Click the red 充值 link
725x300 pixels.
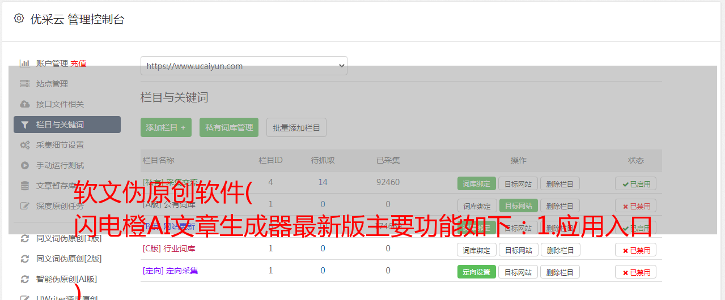78,63
